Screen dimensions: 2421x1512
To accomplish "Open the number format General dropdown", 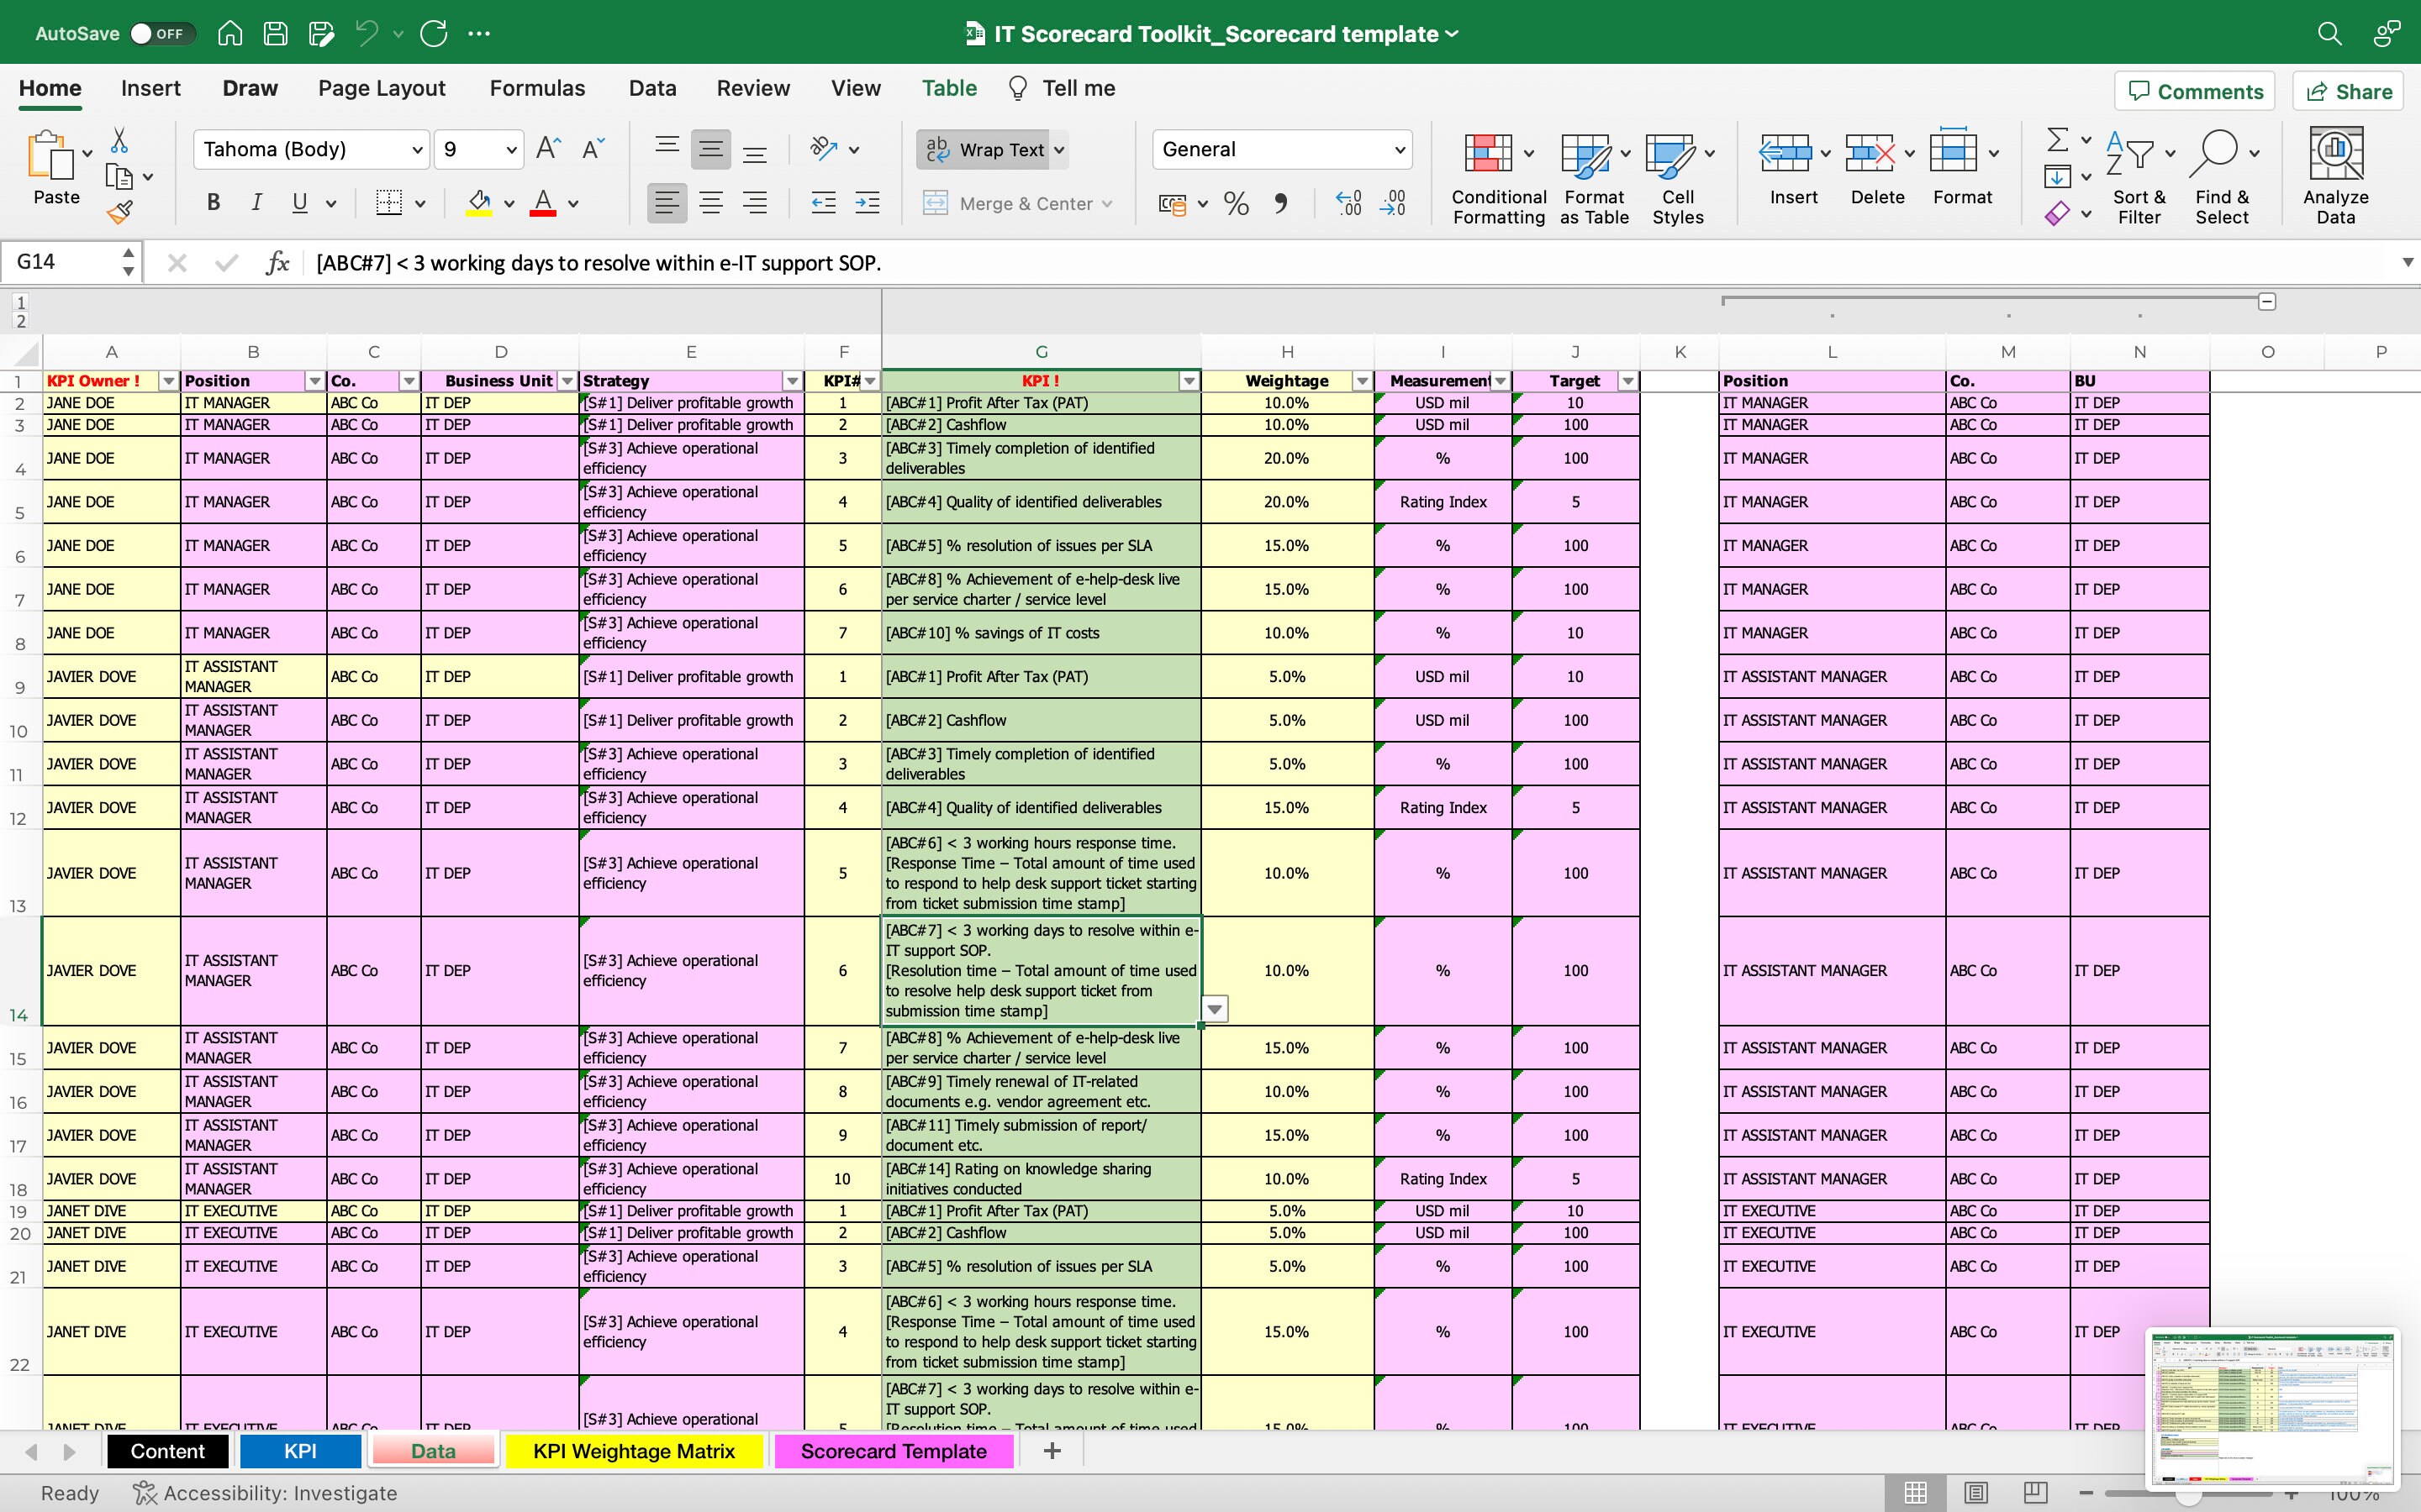I will pyautogui.click(x=1400, y=150).
